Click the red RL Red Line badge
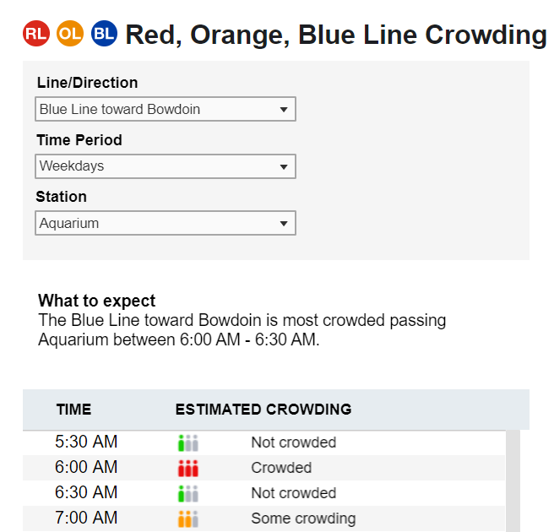The height and width of the screenshot is (532, 554). (x=36, y=34)
